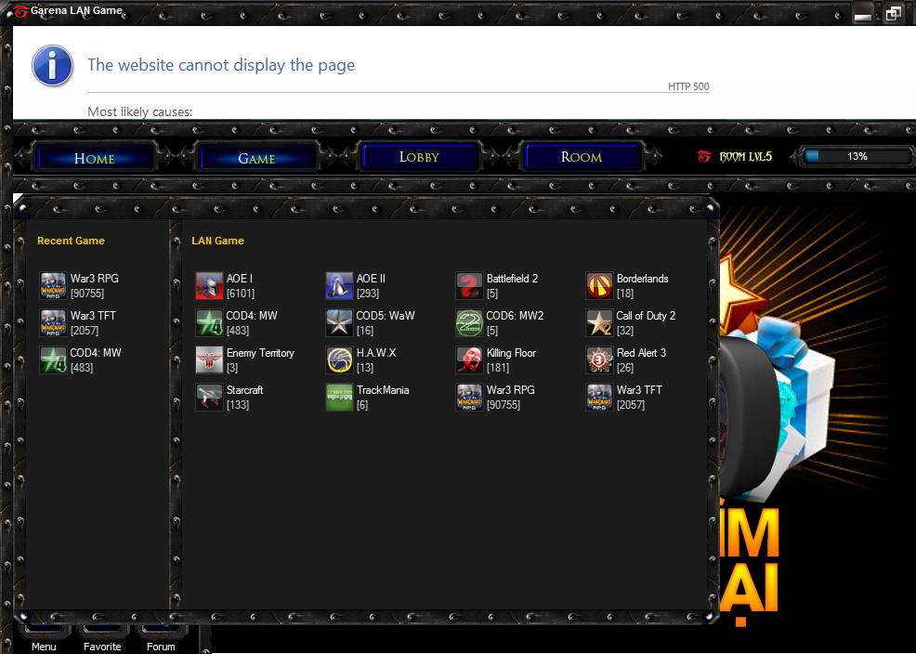916x654 pixels.
Task: Select War3 TFT icon under LAN Game
Action: point(599,397)
